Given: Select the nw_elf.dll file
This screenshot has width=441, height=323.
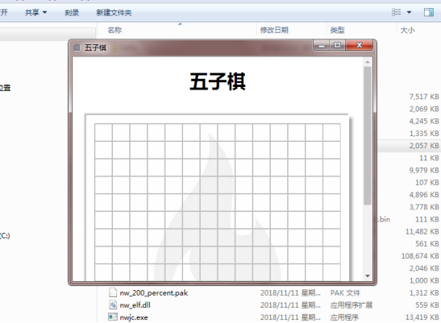Looking at the screenshot, I should point(135,305).
